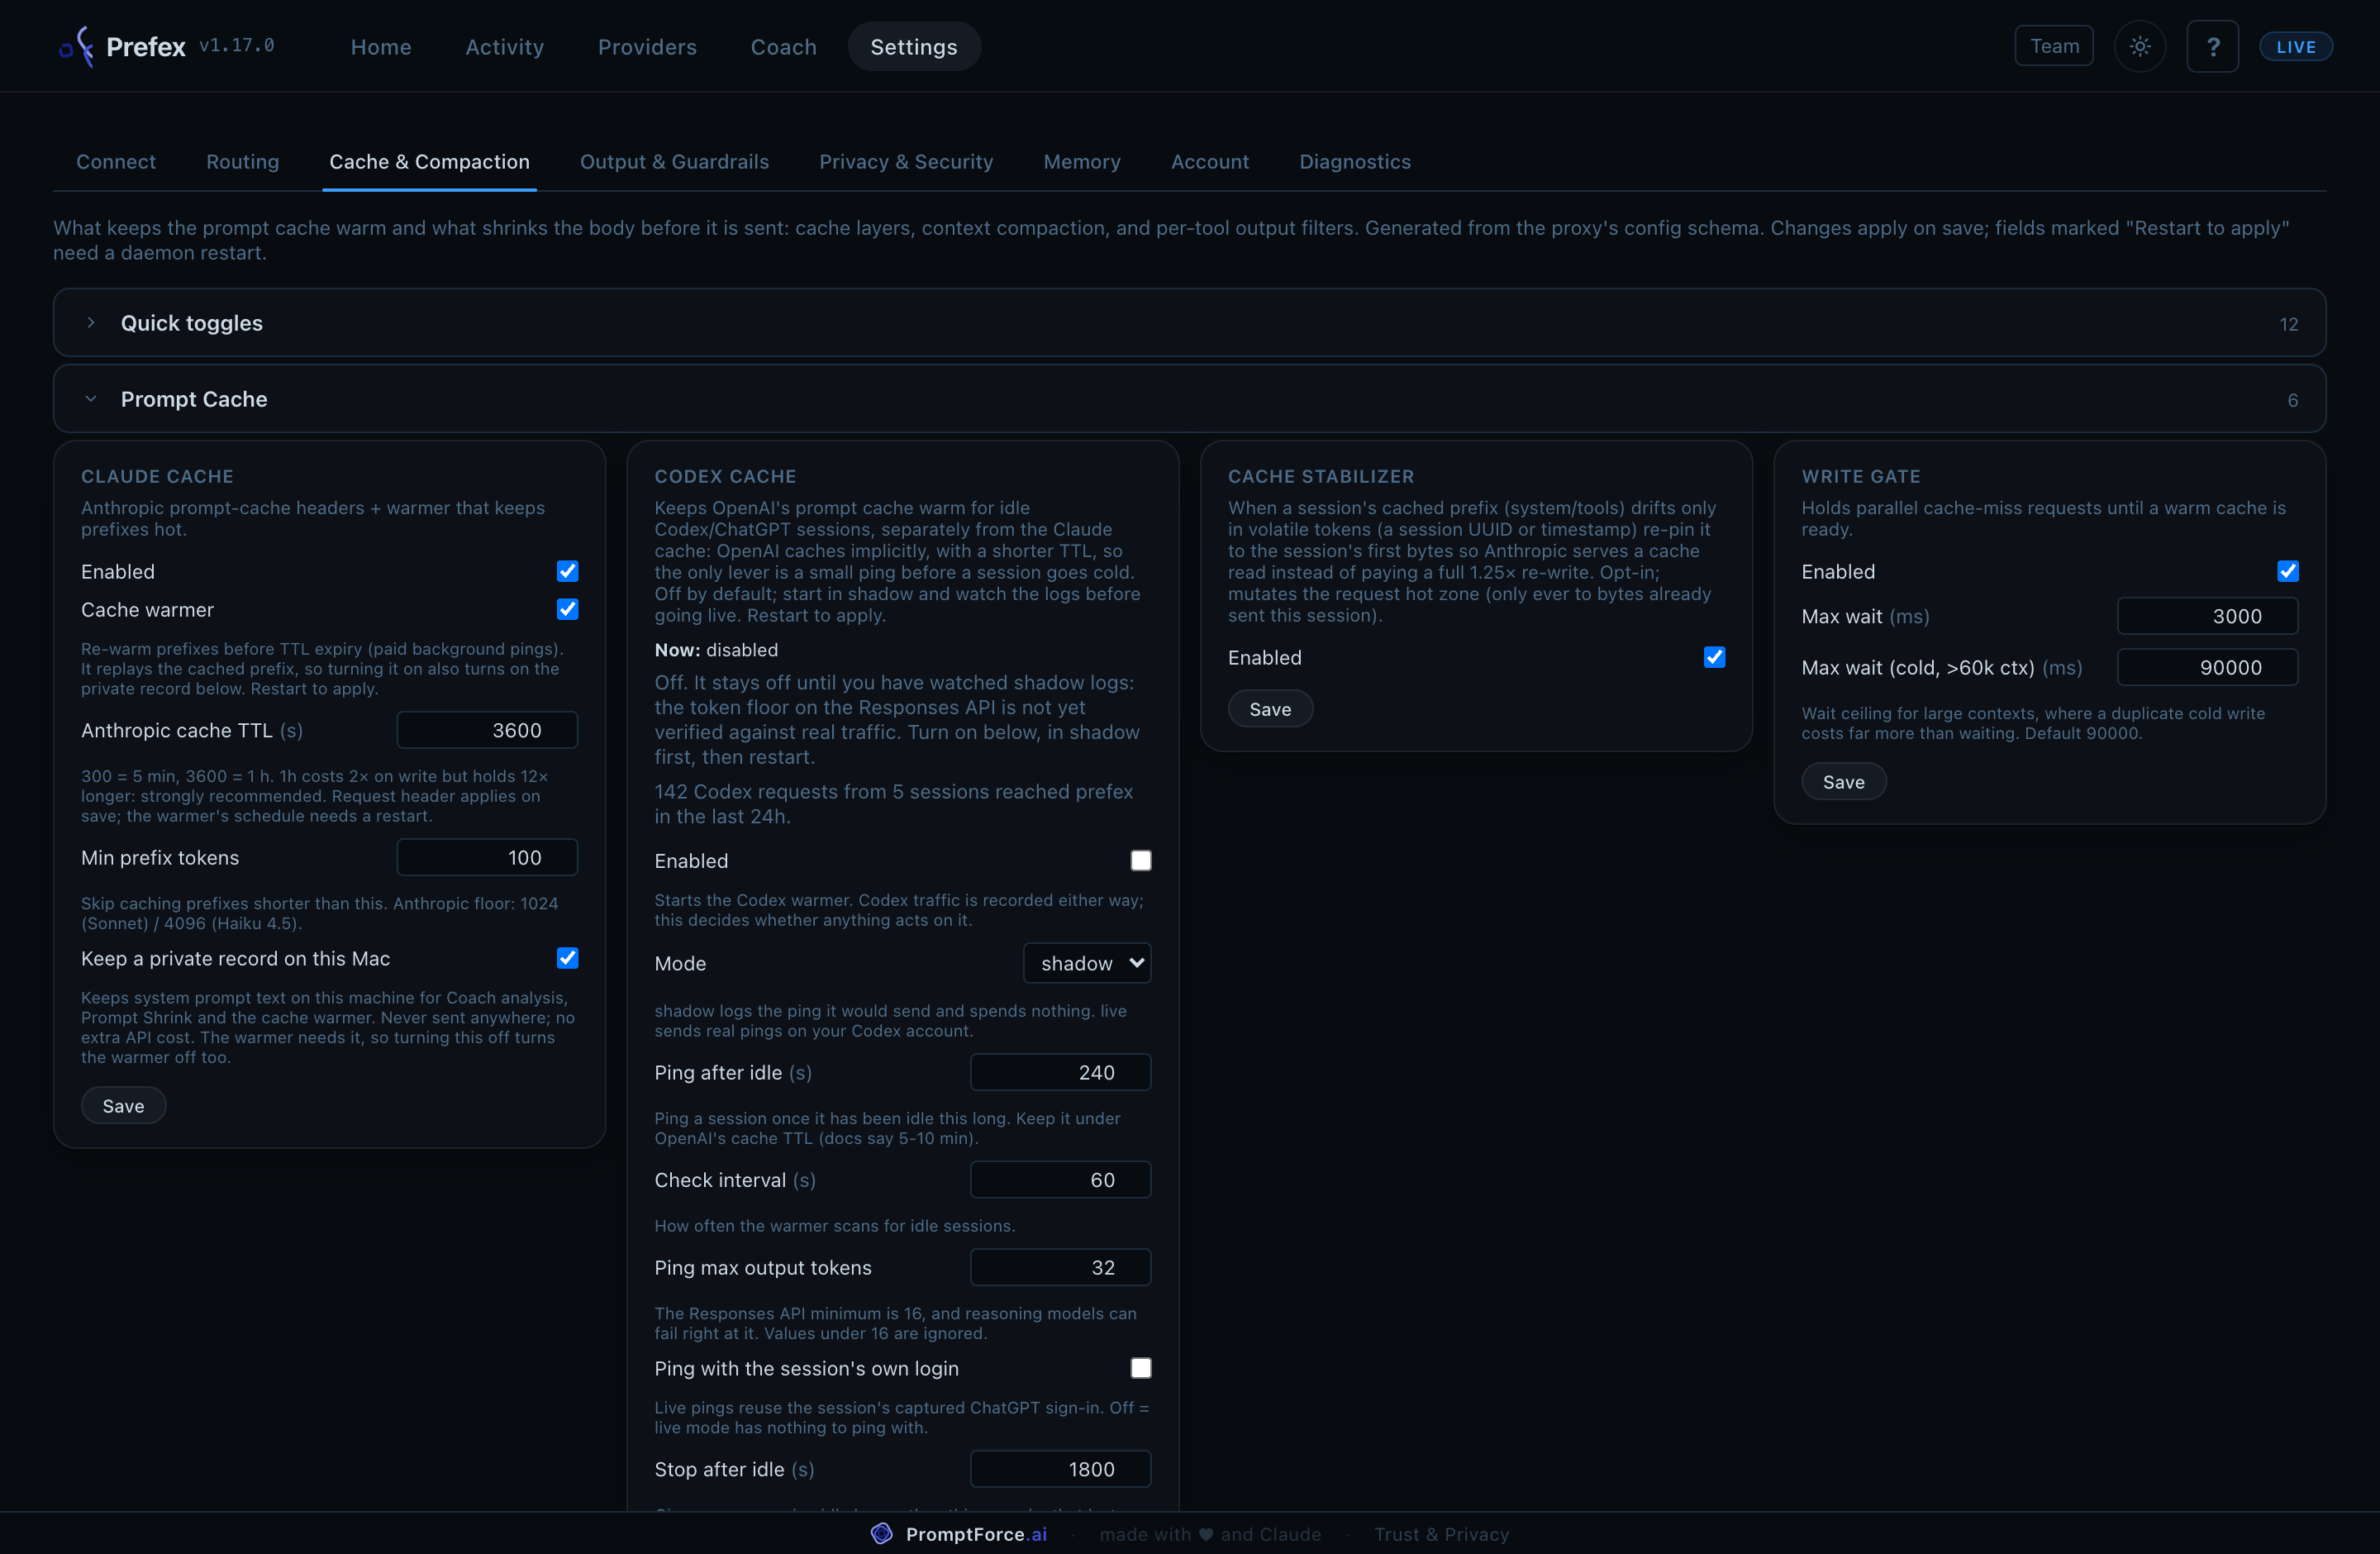Open help with the question mark icon
Image resolution: width=2380 pixels, height=1554 pixels.
click(2212, 46)
